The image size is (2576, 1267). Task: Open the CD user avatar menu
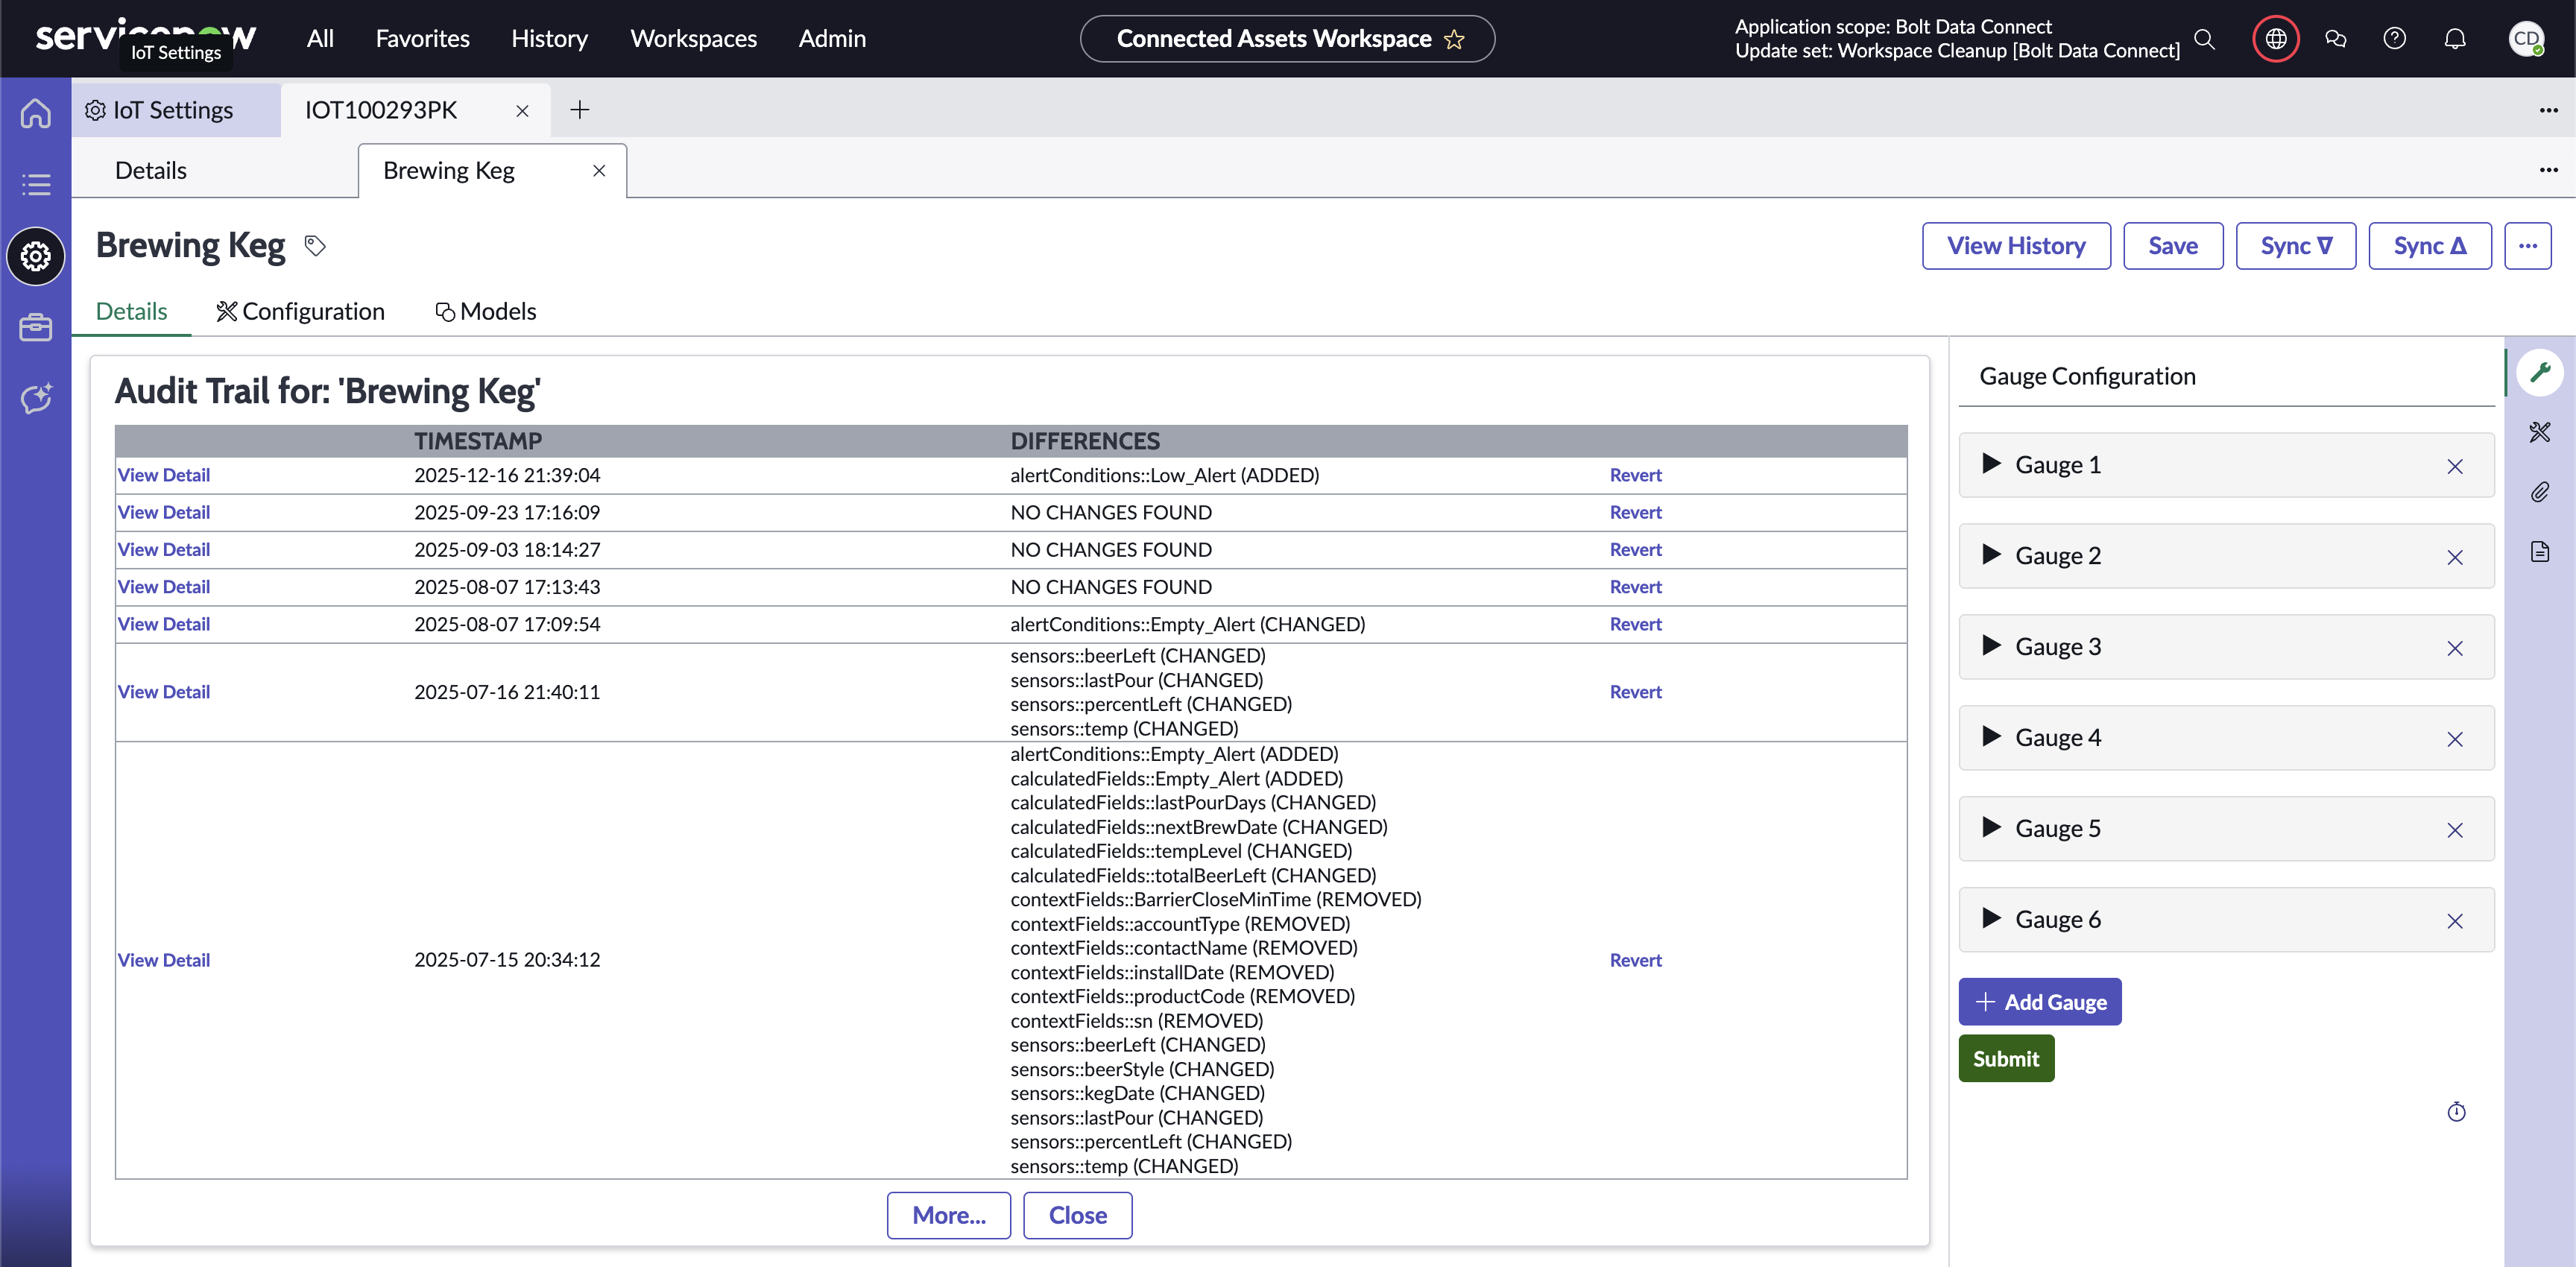pyautogui.click(x=2526, y=39)
